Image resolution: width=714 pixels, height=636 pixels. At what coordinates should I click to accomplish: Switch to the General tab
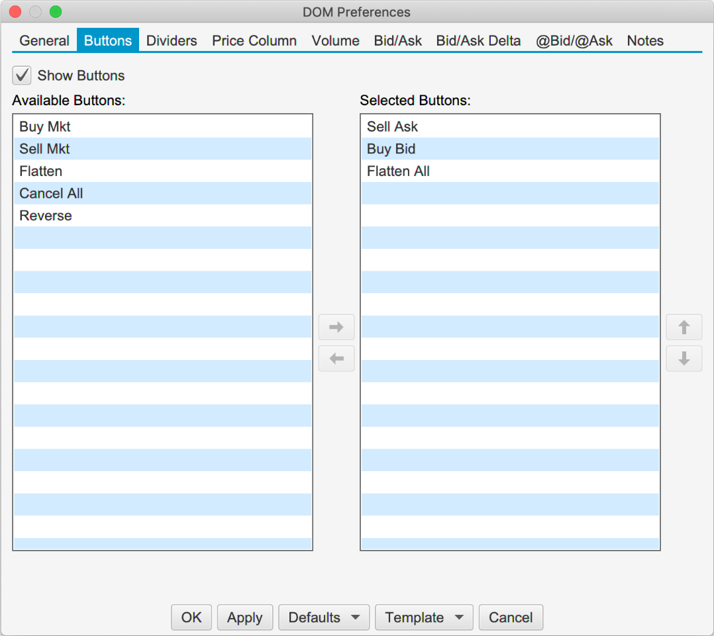[44, 40]
